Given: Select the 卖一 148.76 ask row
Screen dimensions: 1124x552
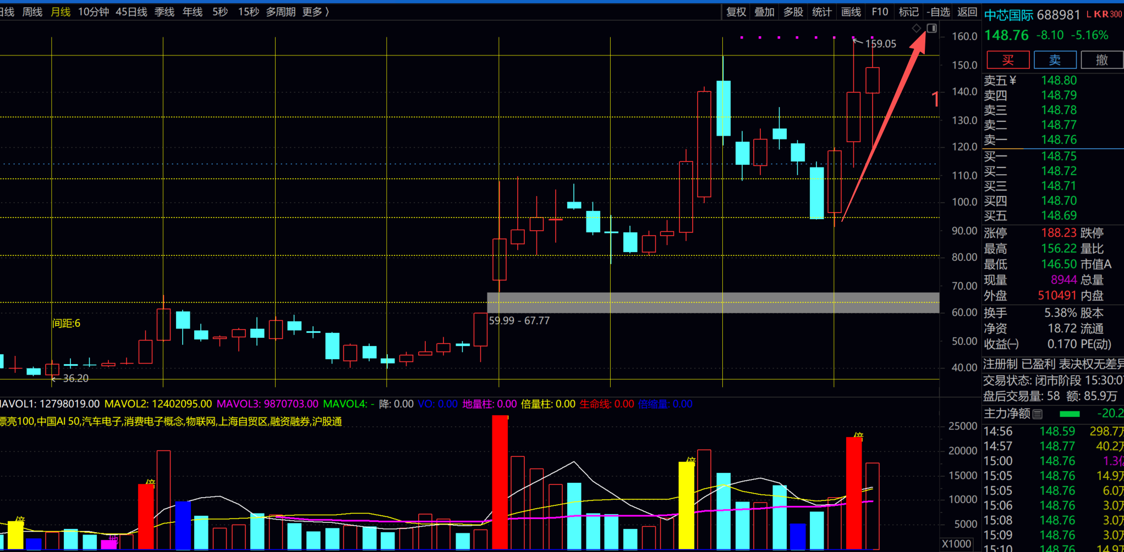Looking at the screenshot, I should click(x=1053, y=140).
